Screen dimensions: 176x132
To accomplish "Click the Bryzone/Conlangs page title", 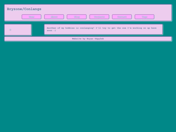I will pos(24,9).
